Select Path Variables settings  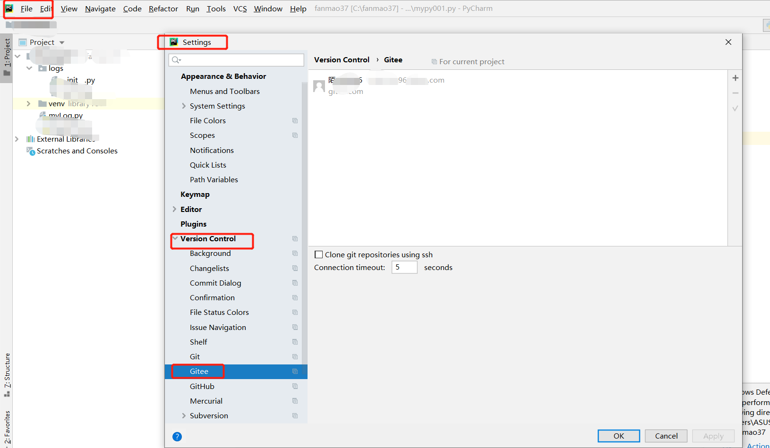(x=214, y=180)
